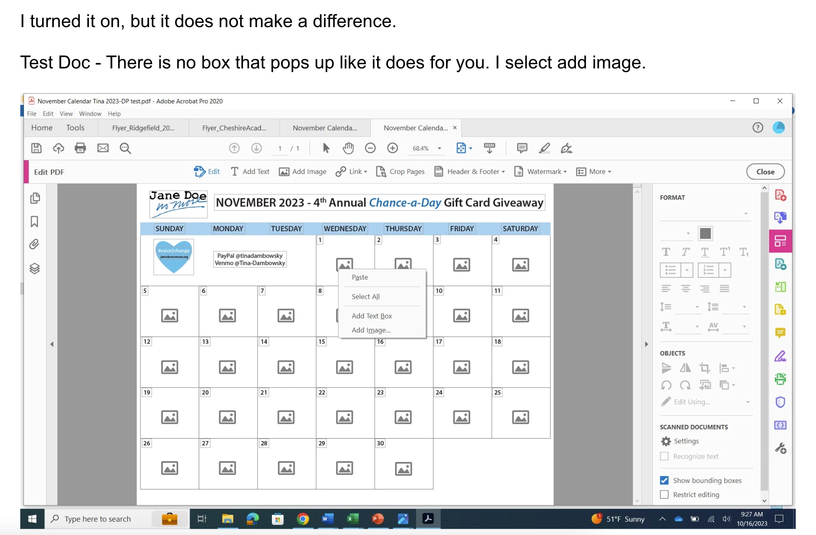Open the Attachments paperclip panel

click(35, 244)
